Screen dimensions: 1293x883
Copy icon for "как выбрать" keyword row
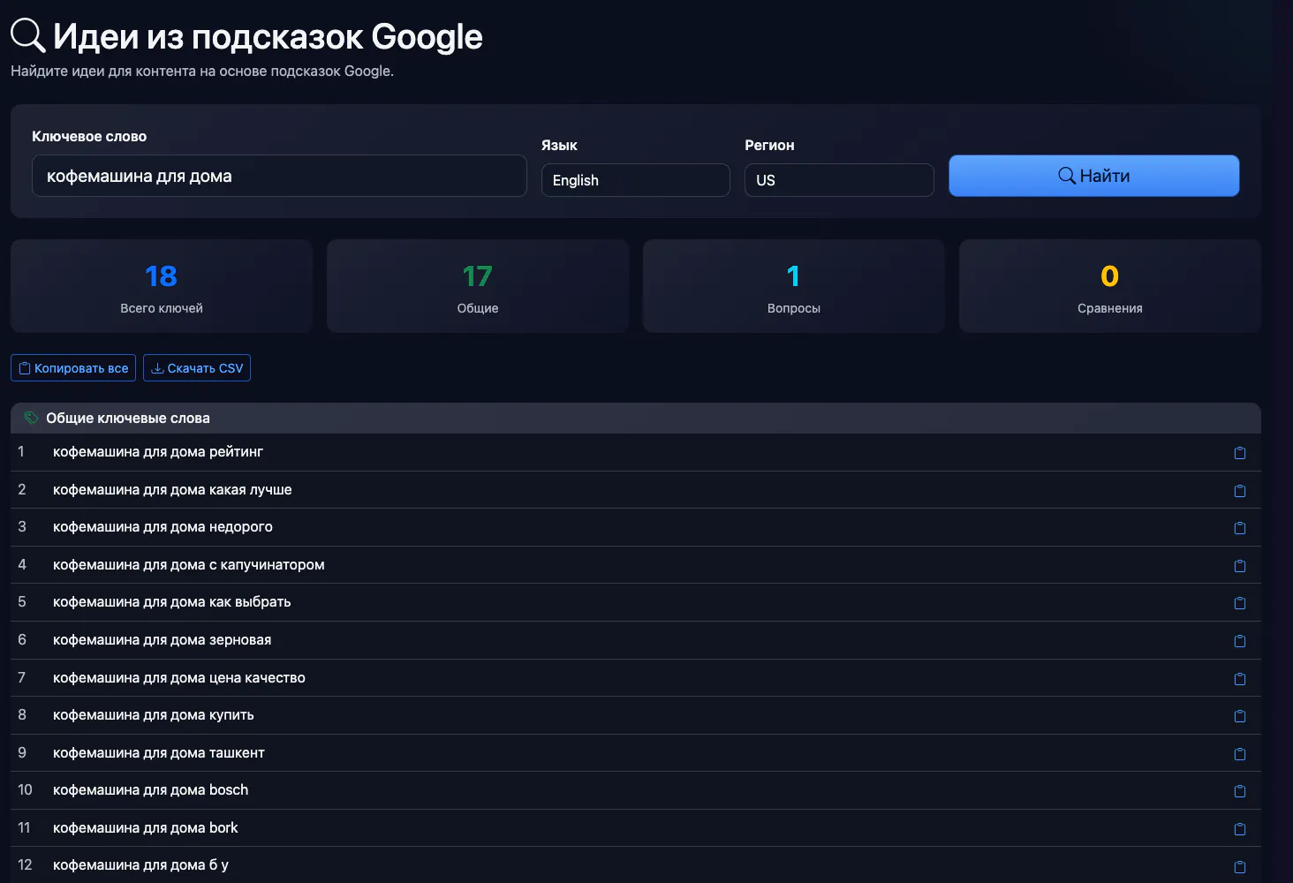tap(1240, 603)
